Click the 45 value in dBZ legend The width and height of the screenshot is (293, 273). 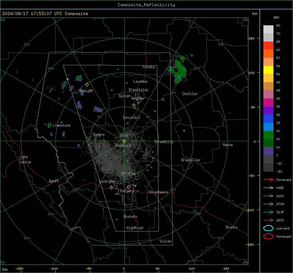[x=278, y=90]
